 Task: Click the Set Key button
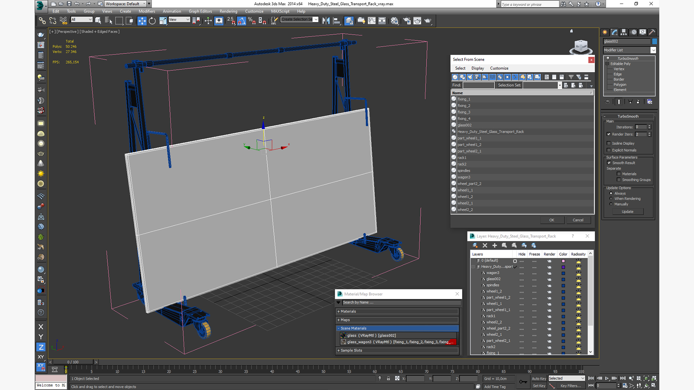click(539, 386)
